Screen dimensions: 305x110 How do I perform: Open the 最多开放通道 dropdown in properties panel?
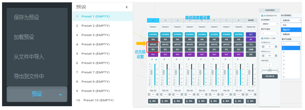pyautogui.click(x=269, y=33)
